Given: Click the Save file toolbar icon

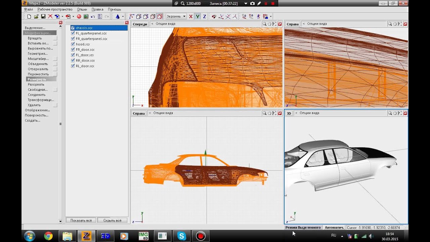Looking at the screenshot, I should point(43,16).
